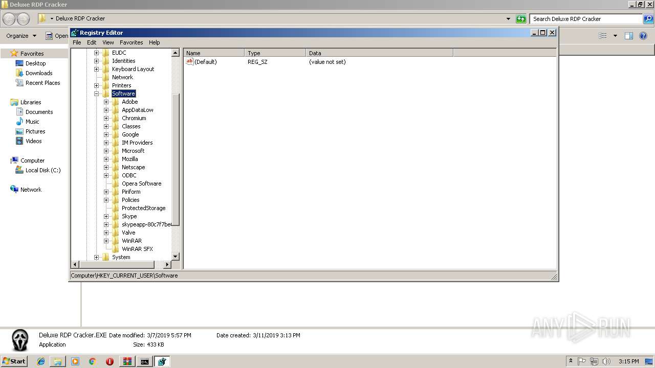Viewport: 655px width, 368px height.
Task: Expand the Mozilla registry key
Action: pos(106,159)
